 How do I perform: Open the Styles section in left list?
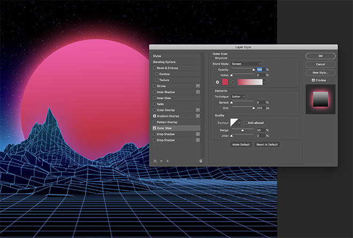pyautogui.click(x=157, y=56)
